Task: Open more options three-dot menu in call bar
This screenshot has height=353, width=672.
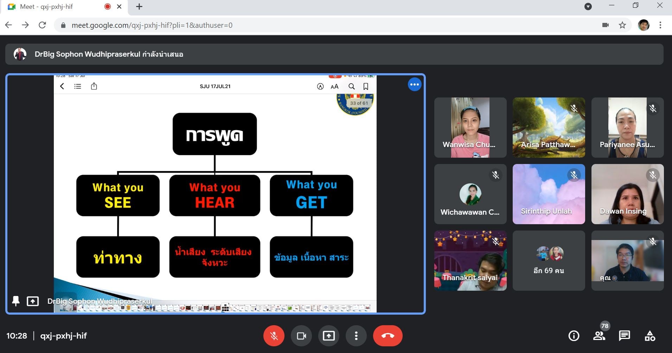Action: [356, 336]
